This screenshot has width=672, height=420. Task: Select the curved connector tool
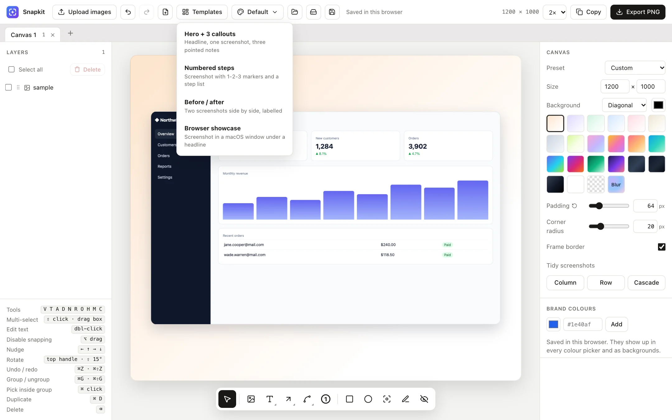coord(307,399)
